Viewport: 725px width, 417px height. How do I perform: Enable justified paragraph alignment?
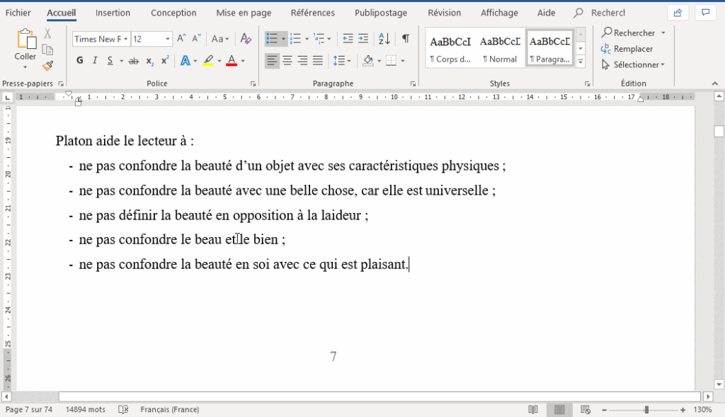tap(316, 60)
